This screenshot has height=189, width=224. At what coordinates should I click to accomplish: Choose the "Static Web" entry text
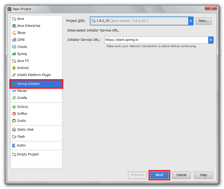[25, 130]
